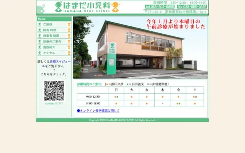Click the copyright text in footer

point(122,120)
